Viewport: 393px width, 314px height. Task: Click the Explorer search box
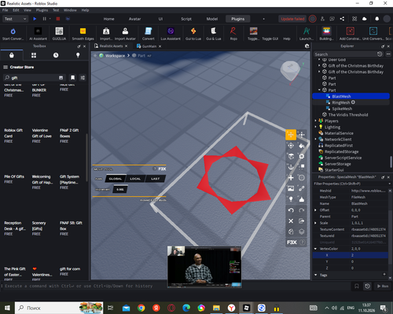345,54
